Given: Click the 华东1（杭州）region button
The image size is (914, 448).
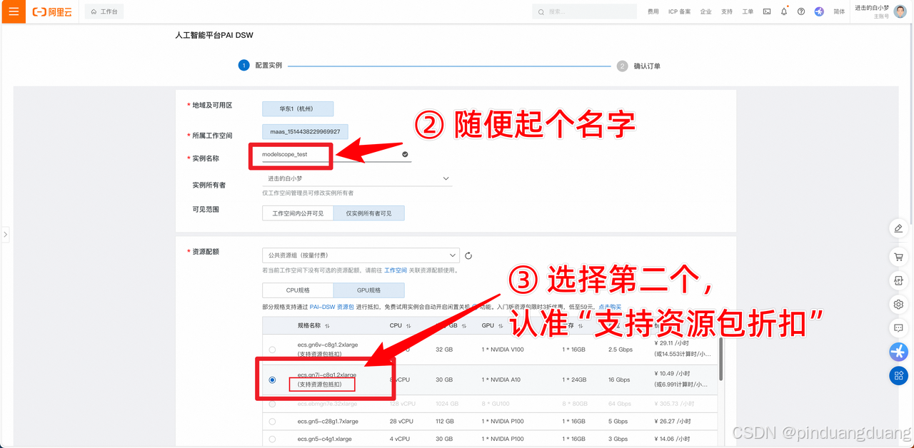Looking at the screenshot, I should point(298,109).
